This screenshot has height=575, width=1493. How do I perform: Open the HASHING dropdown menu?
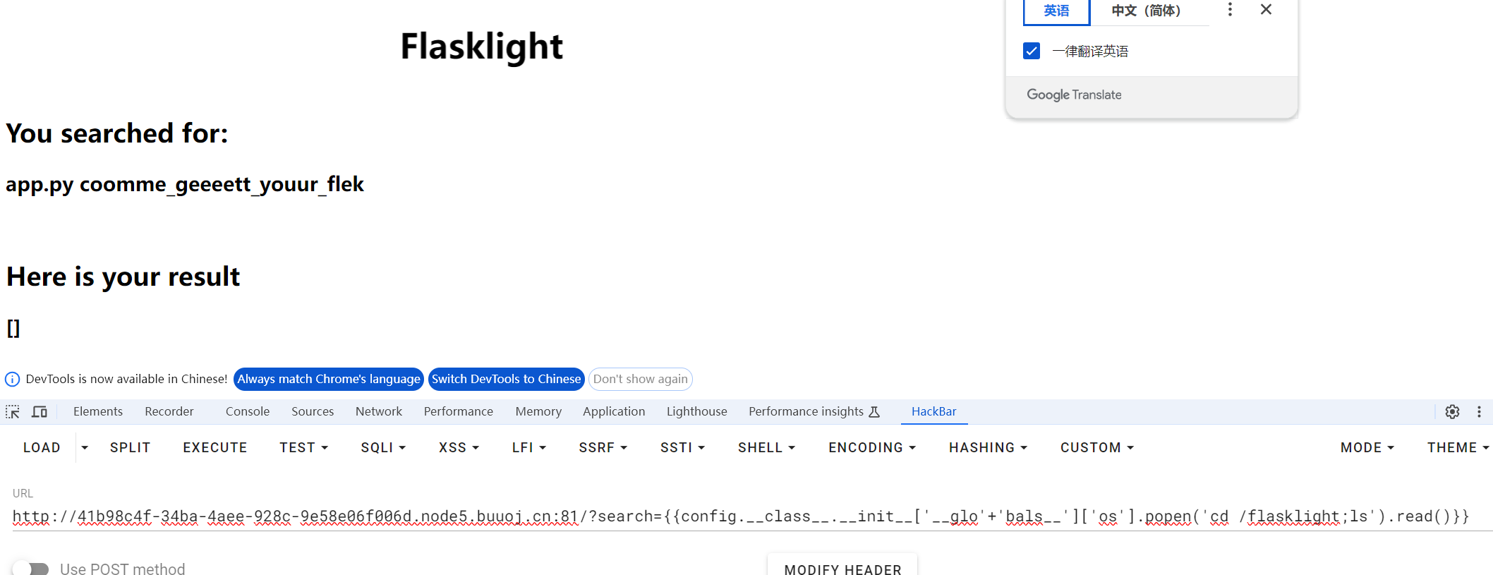coord(988,447)
